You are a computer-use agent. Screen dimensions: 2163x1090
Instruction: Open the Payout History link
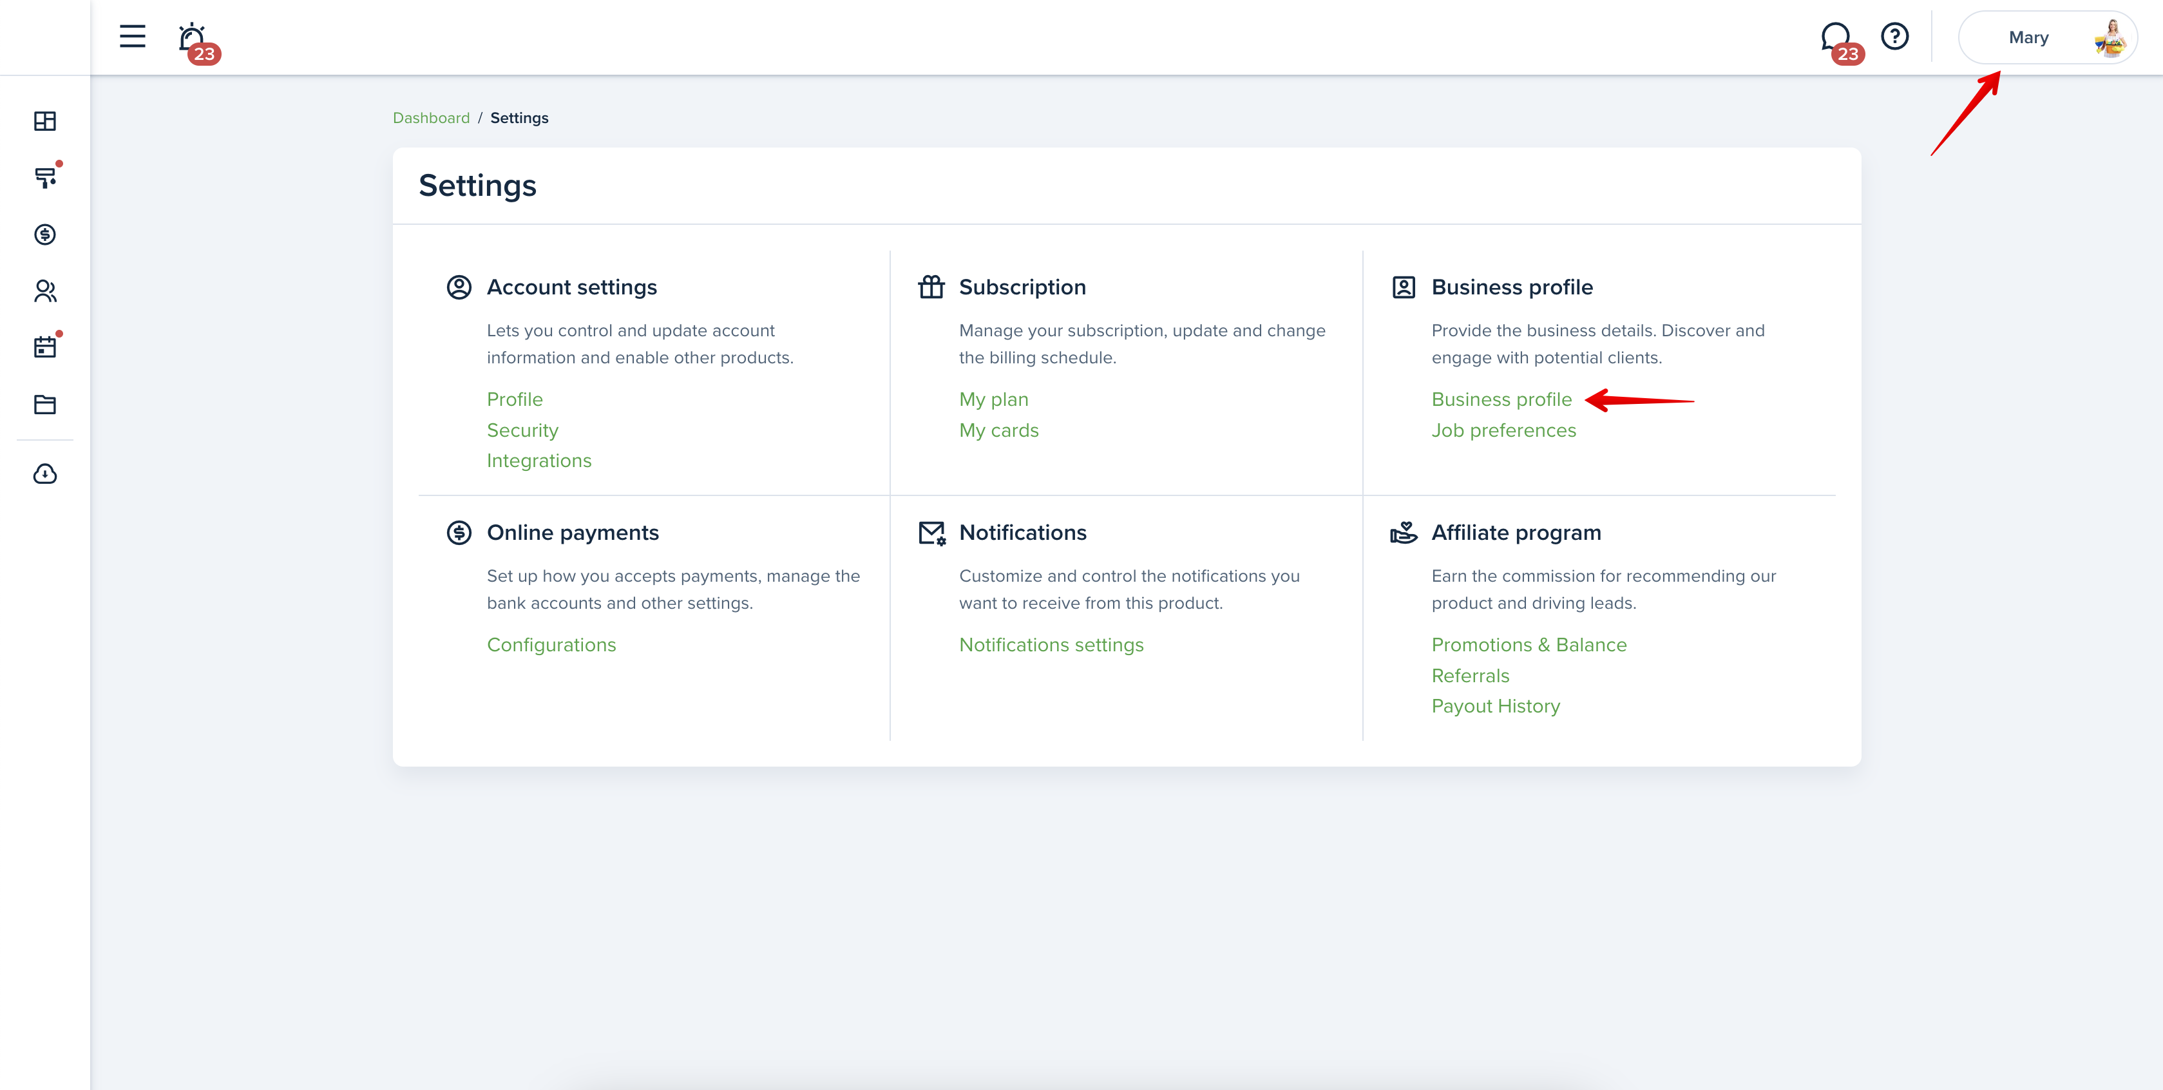(x=1496, y=706)
